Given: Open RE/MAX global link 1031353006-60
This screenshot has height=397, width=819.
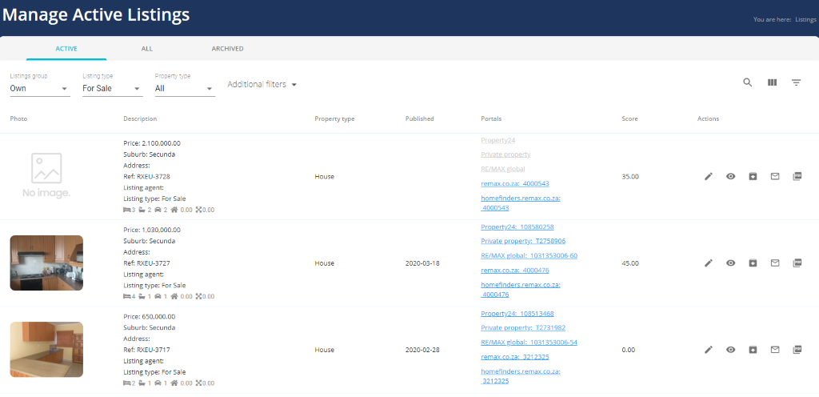Looking at the screenshot, I should (529, 256).
